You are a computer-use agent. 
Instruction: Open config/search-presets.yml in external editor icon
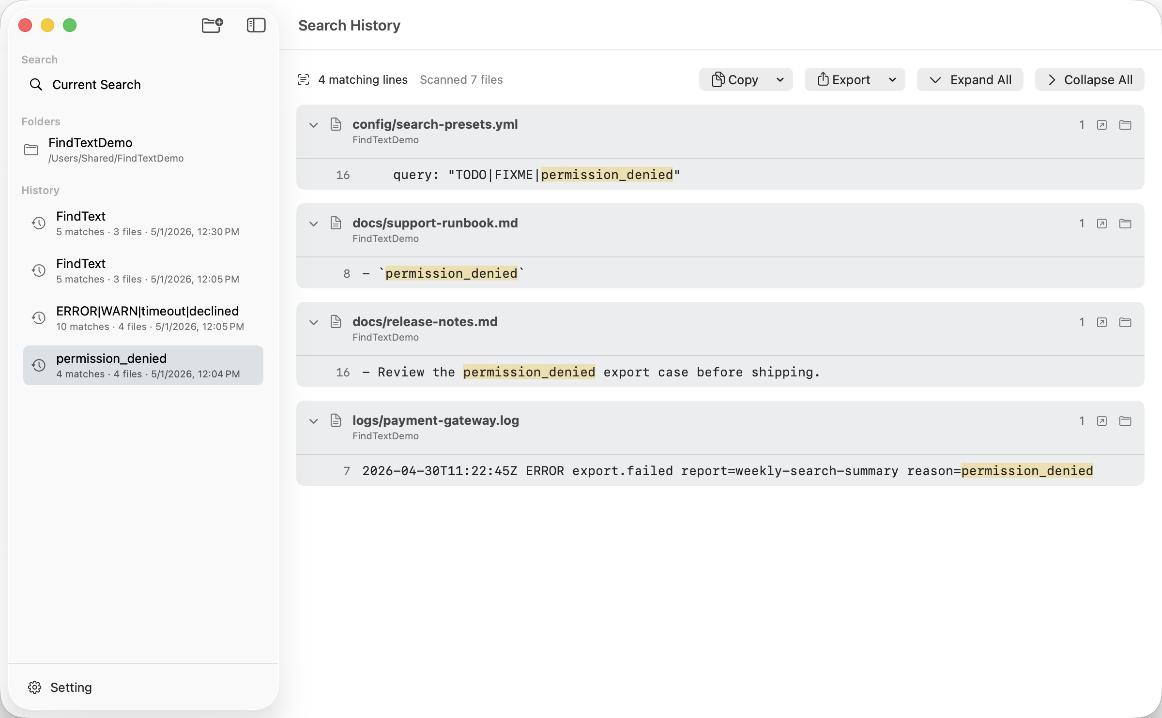[x=1102, y=125]
